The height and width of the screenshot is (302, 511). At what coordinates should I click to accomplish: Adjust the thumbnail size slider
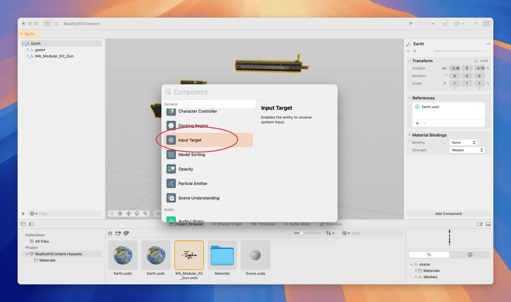pyautogui.click(x=301, y=233)
